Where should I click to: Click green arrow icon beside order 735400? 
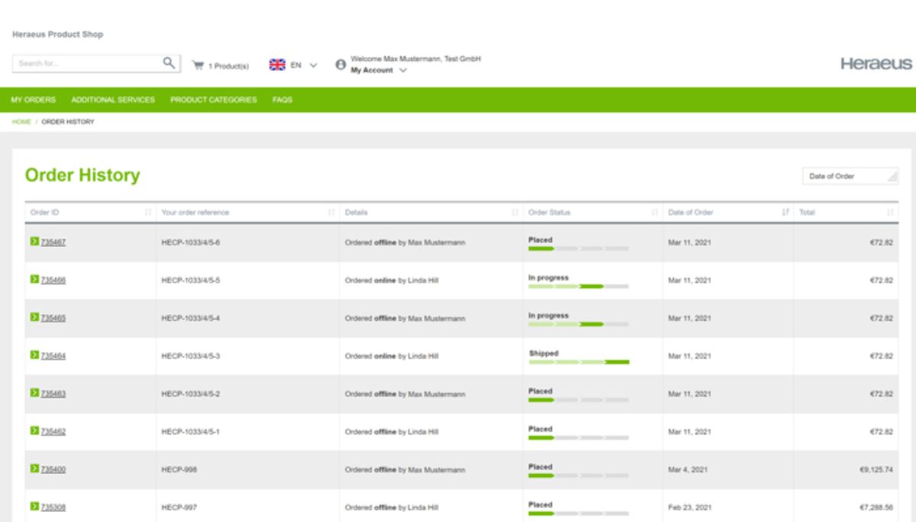click(x=34, y=469)
